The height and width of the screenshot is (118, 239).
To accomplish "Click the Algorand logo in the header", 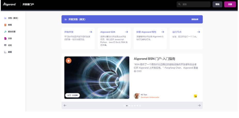I will point(9,4).
